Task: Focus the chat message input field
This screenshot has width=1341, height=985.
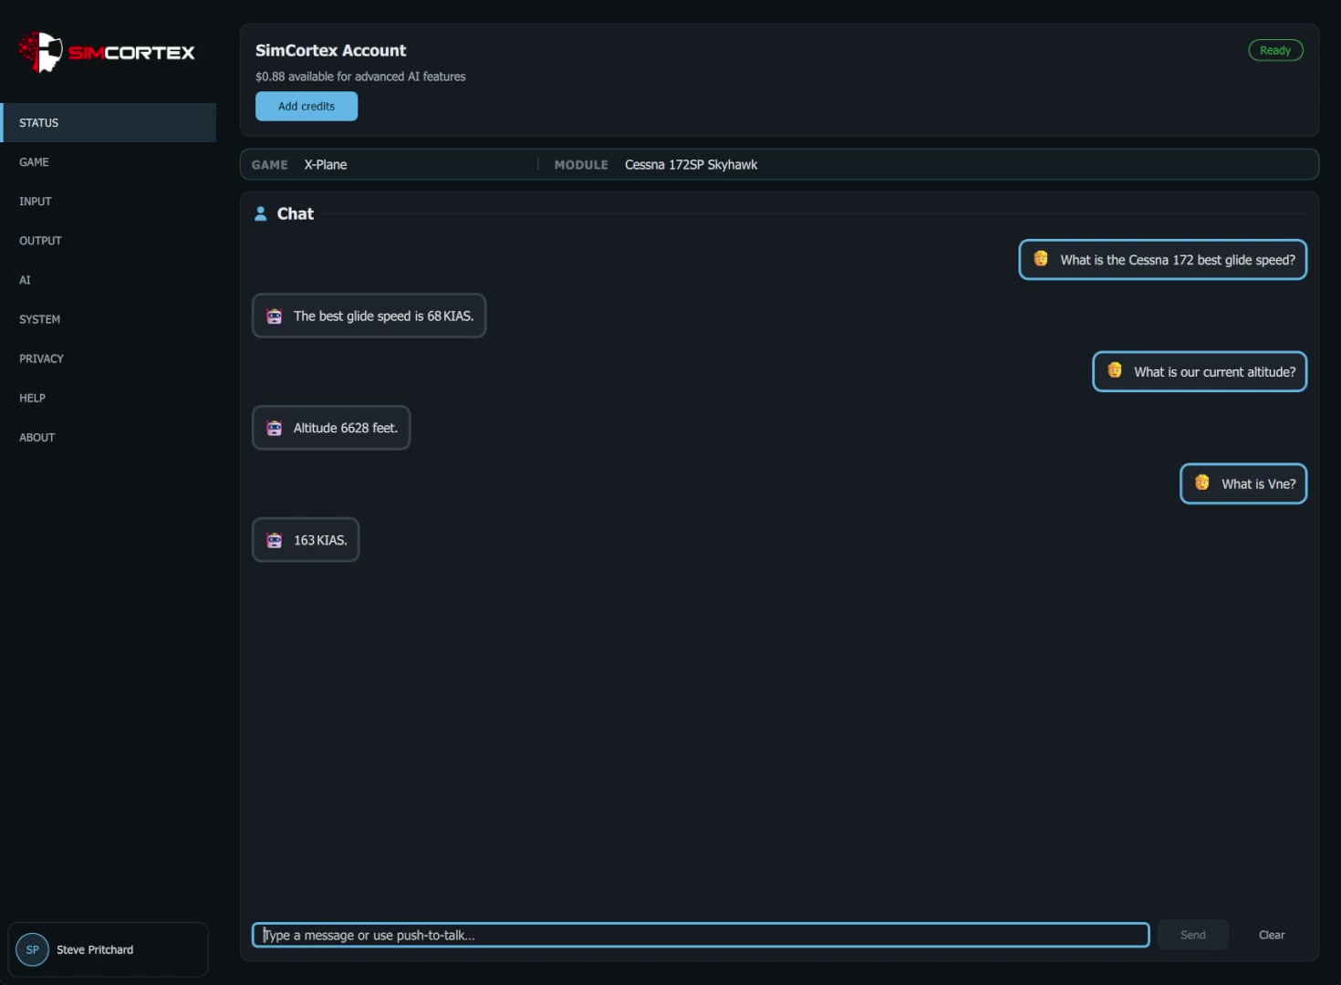Action: click(701, 935)
